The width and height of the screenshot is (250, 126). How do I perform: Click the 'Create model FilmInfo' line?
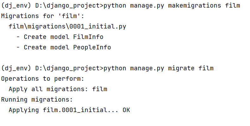click(64, 37)
